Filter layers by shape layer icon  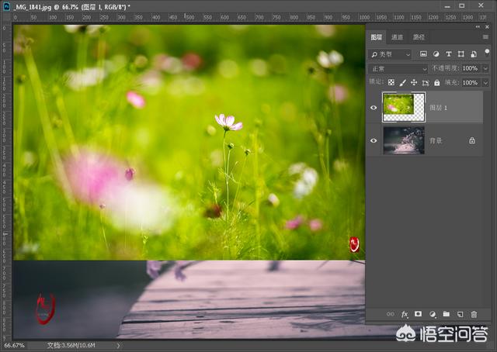coord(461,53)
